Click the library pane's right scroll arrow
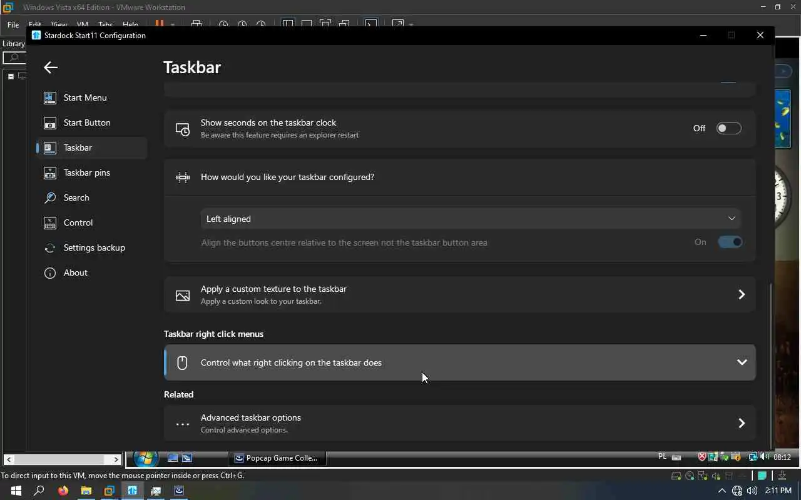Image resolution: width=801 pixels, height=500 pixels. click(116, 459)
